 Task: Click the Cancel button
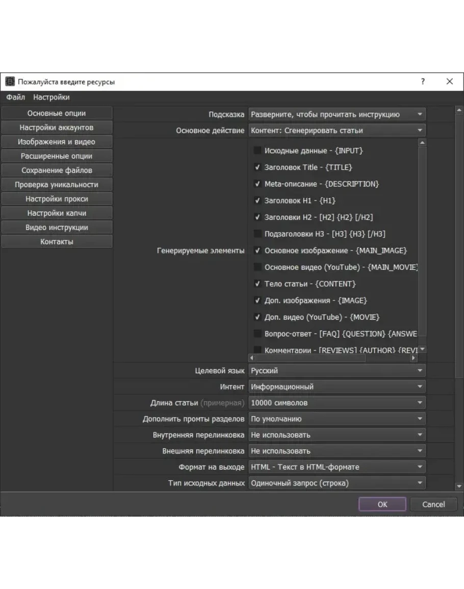tap(433, 504)
